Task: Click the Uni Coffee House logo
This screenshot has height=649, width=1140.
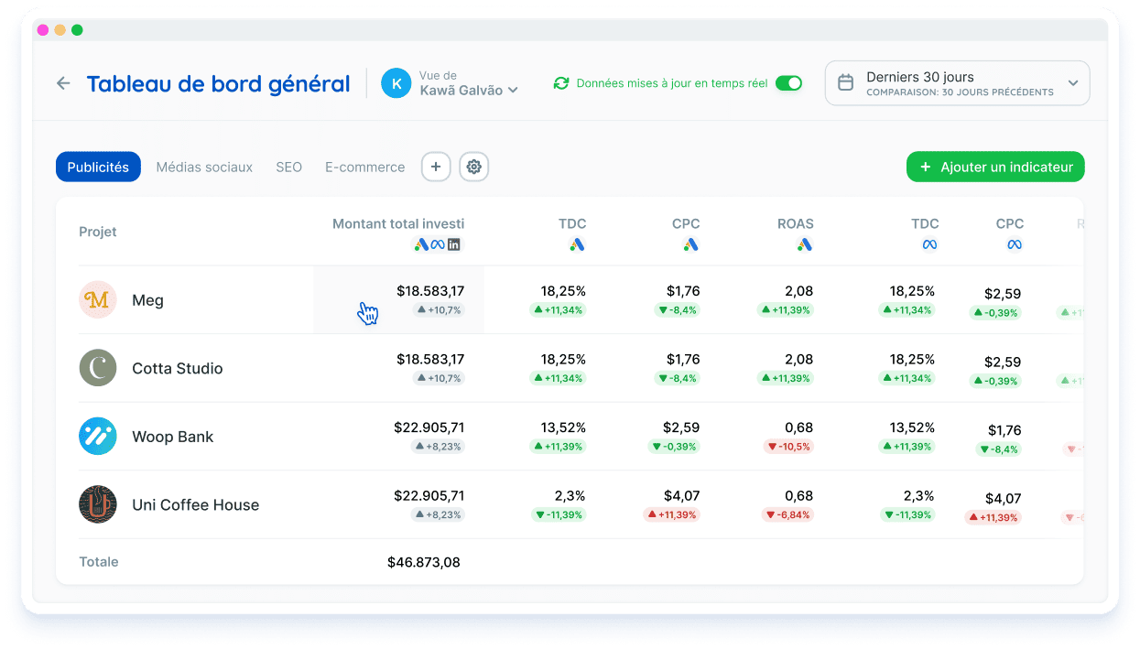Action: tap(98, 504)
